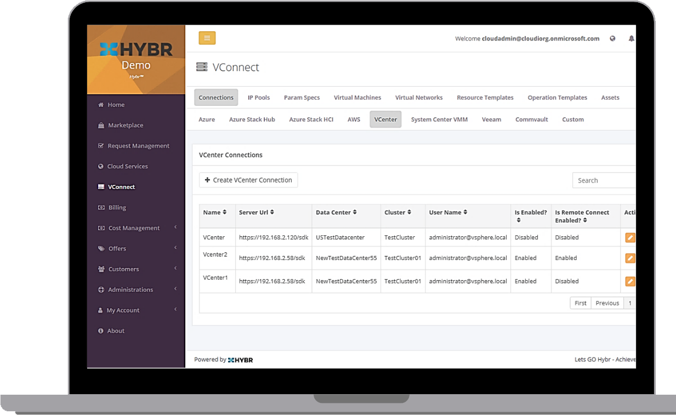Click the Search input field
676x415 pixels.
[x=604, y=180]
